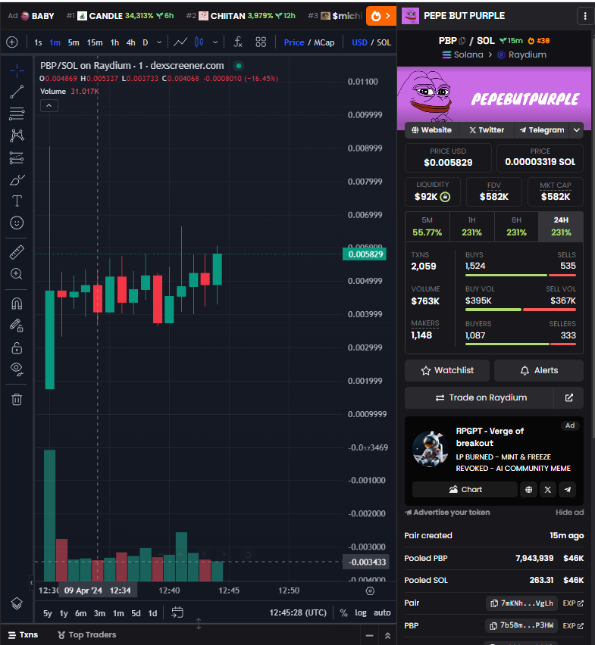Viewport: 595px width, 645px height.
Task: Hide all drawings with eye icon
Action: pos(17,369)
